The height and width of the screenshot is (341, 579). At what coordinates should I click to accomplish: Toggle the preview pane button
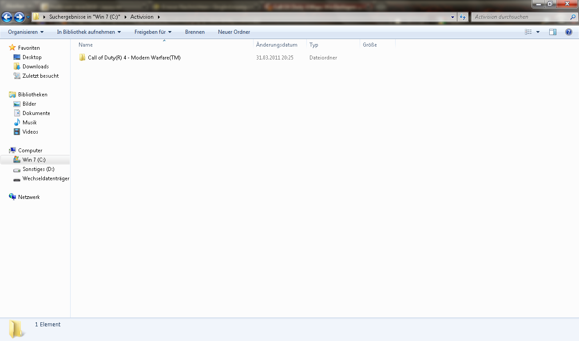[x=553, y=32]
